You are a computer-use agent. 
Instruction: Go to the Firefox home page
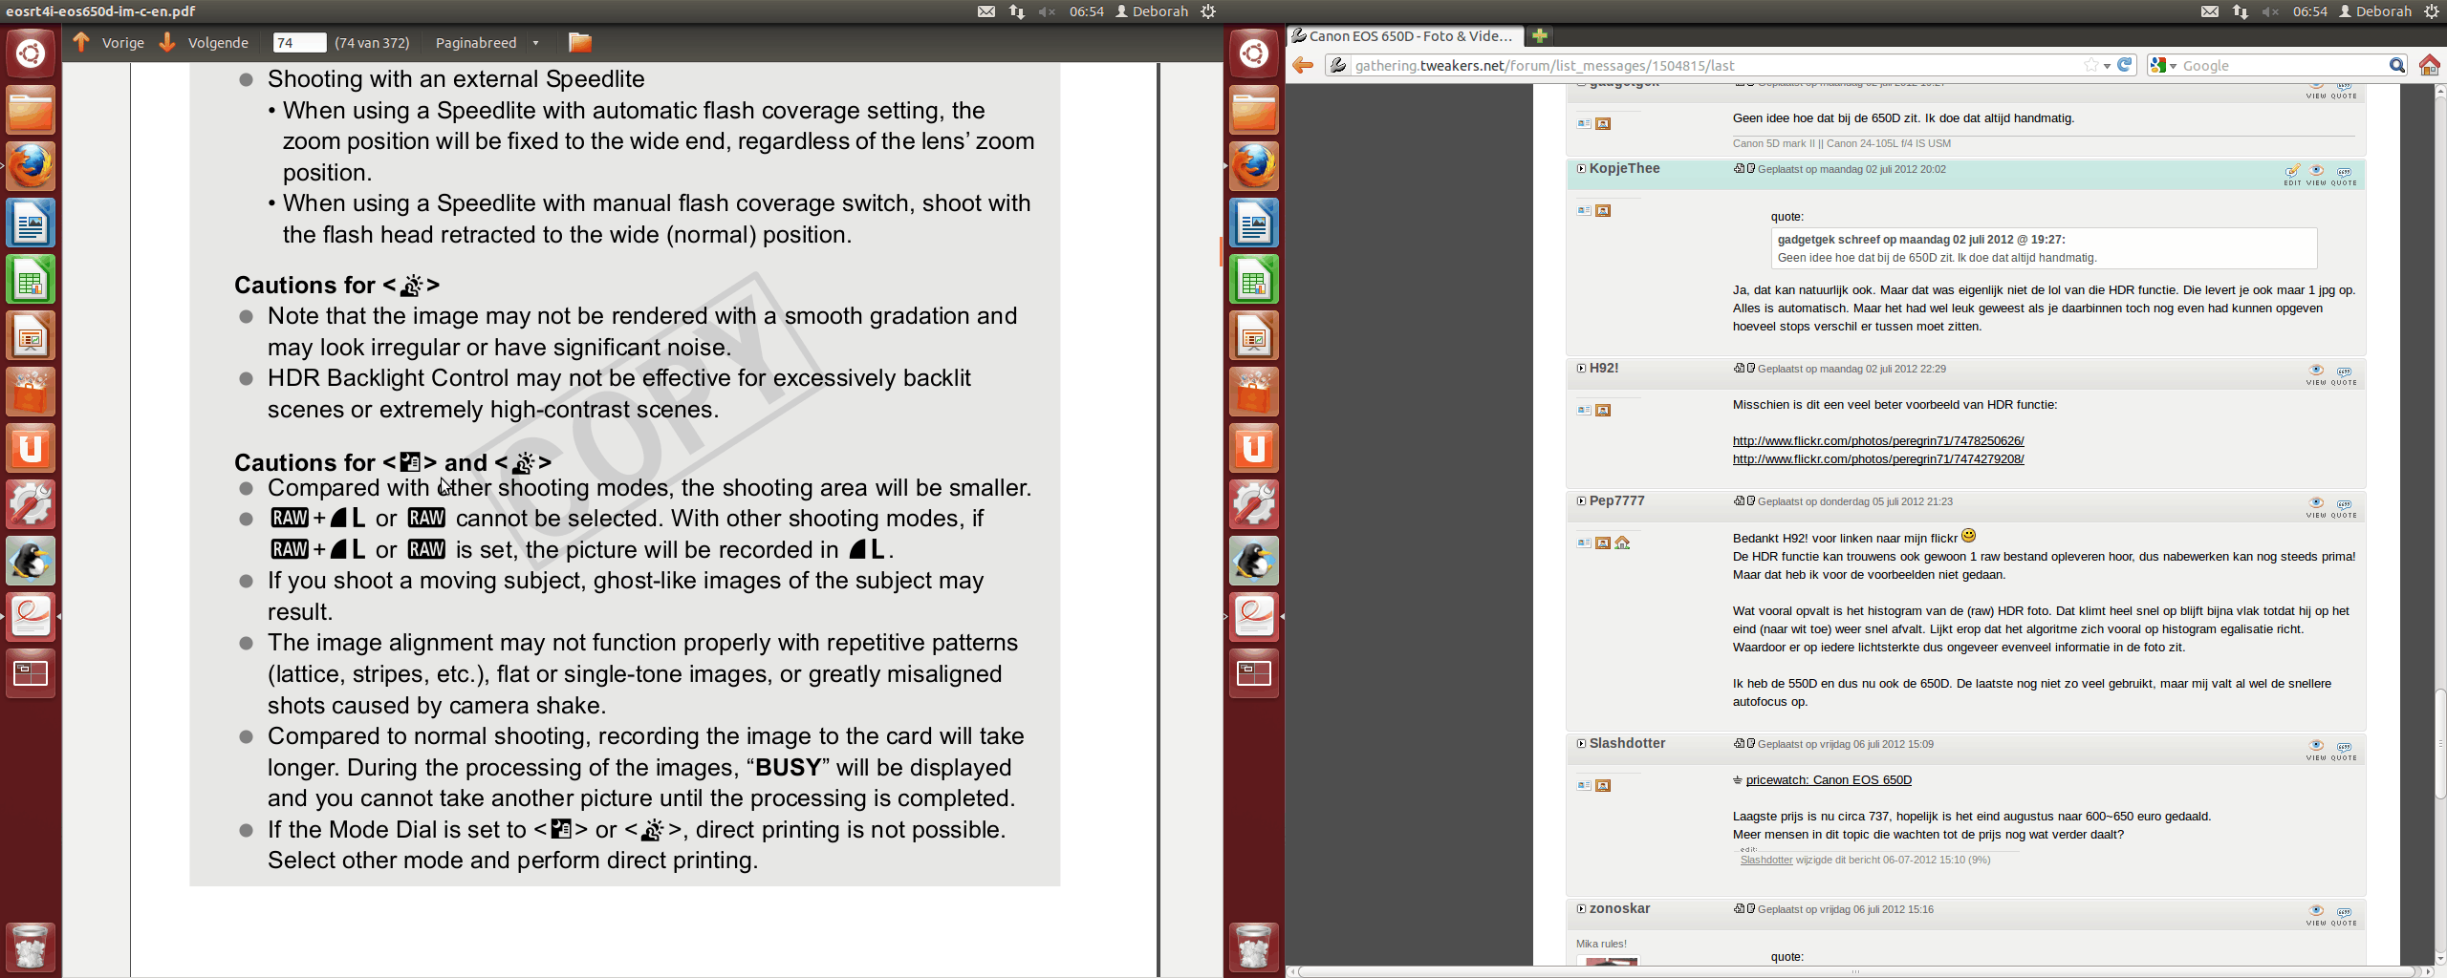pyautogui.click(x=2429, y=65)
